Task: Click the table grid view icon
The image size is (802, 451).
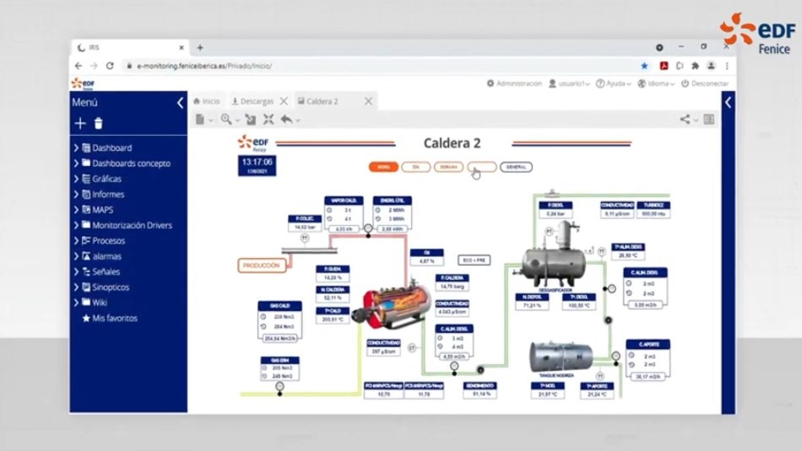Action: coord(709,120)
